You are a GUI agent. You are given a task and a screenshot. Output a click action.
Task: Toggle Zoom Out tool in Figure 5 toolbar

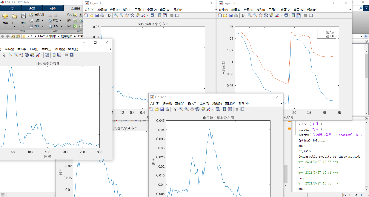click(255, 15)
